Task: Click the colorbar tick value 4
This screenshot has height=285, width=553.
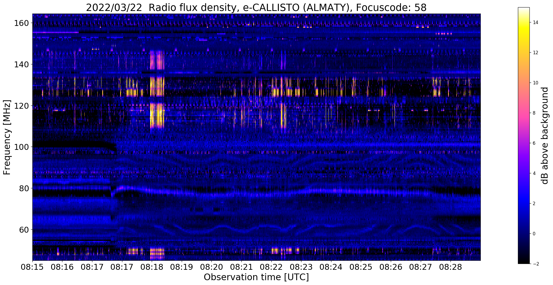Action: pyautogui.click(x=534, y=173)
